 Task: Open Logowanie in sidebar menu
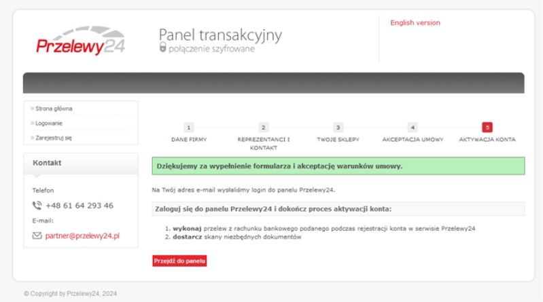[49, 123]
